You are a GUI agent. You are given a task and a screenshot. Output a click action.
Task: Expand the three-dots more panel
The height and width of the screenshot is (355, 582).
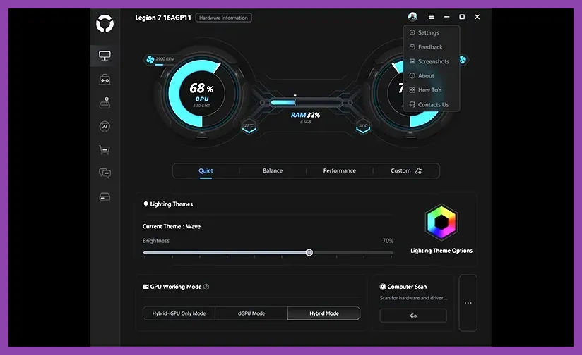[468, 303]
